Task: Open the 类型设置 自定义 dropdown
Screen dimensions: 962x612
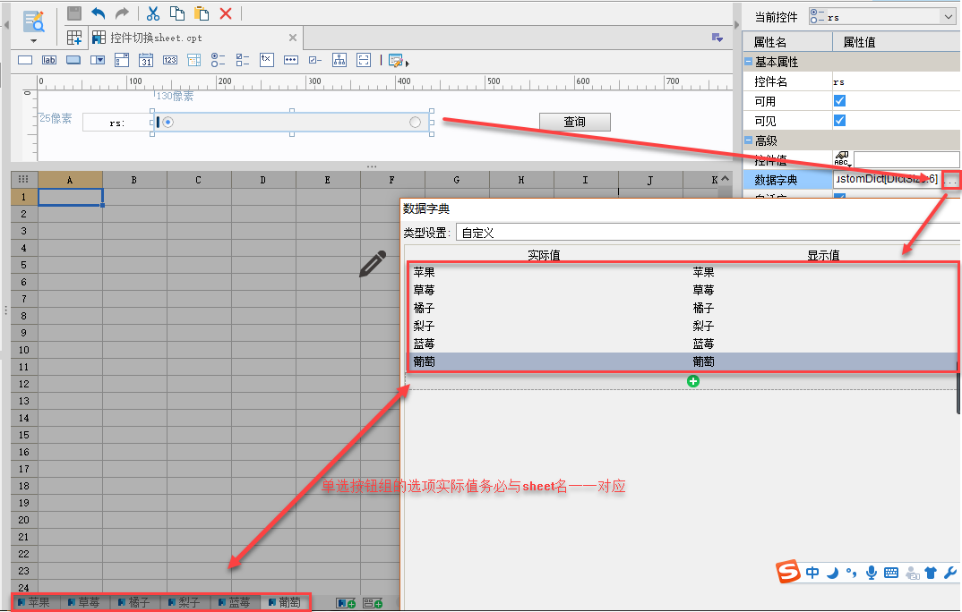Action: point(709,232)
